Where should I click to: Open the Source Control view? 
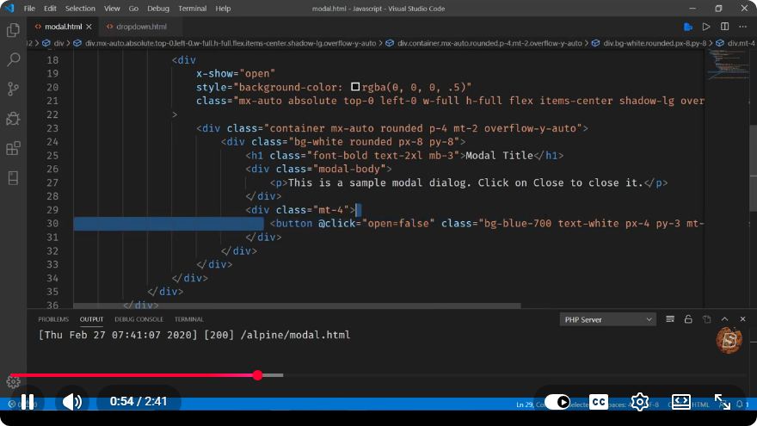[x=13, y=89]
